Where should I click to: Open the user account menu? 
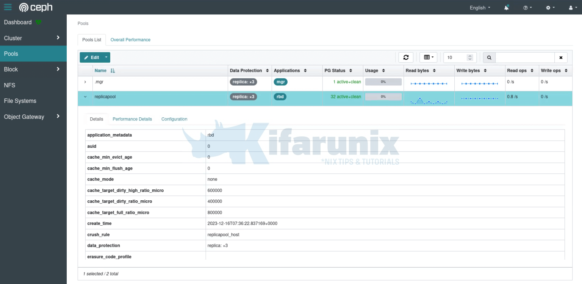click(x=571, y=8)
